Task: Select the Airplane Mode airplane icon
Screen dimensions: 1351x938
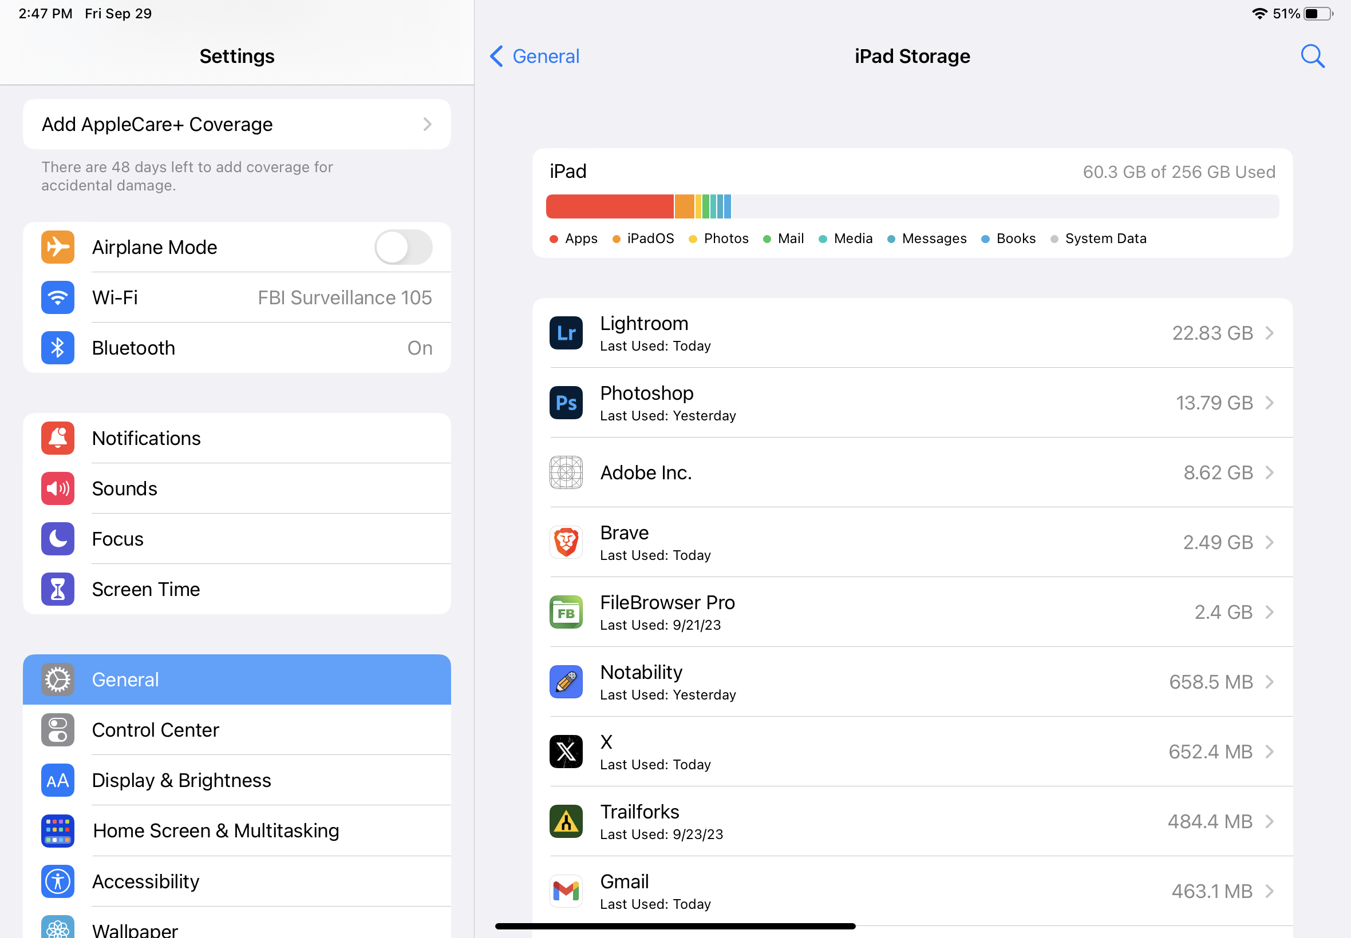Action: point(57,247)
